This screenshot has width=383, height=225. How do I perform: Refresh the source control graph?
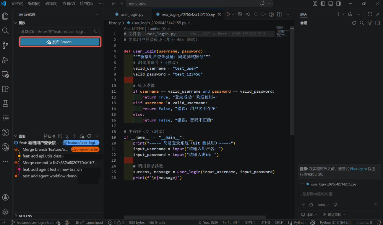pos(89,136)
